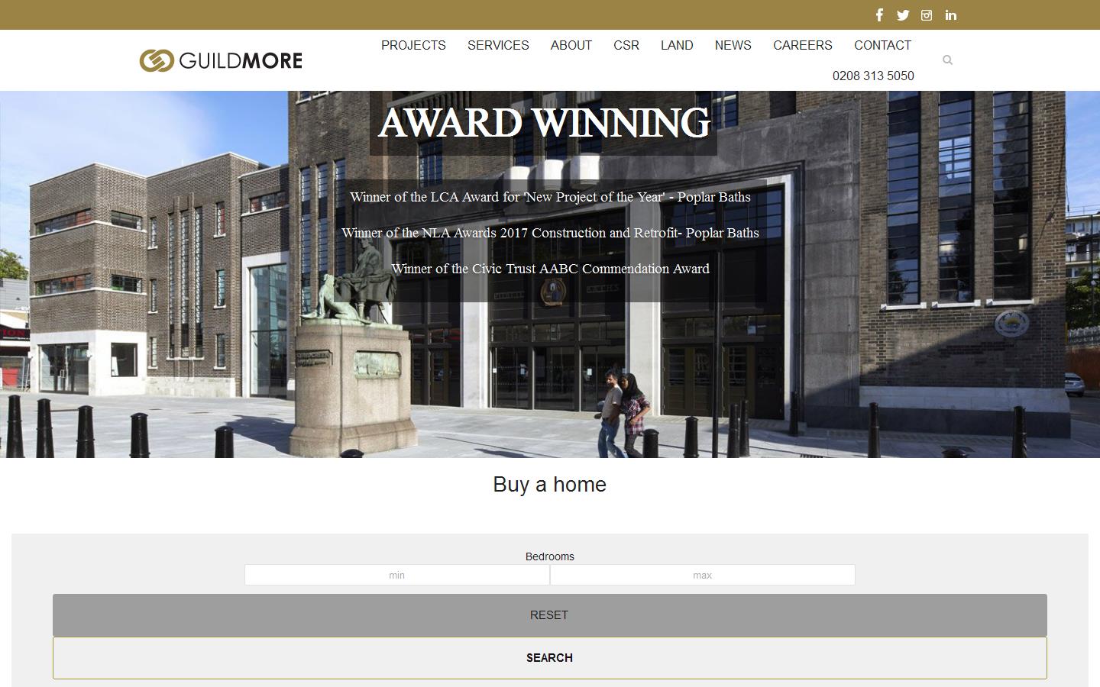Open the Facebook social icon

tap(879, 15)
